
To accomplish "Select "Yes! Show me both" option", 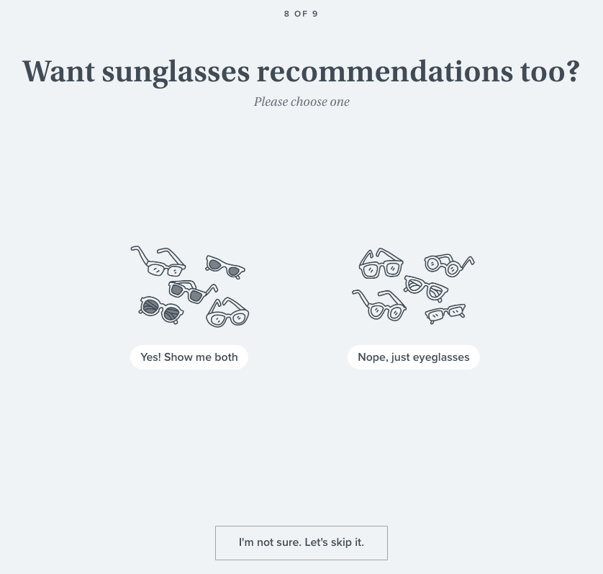I will (x=189, y=356).
